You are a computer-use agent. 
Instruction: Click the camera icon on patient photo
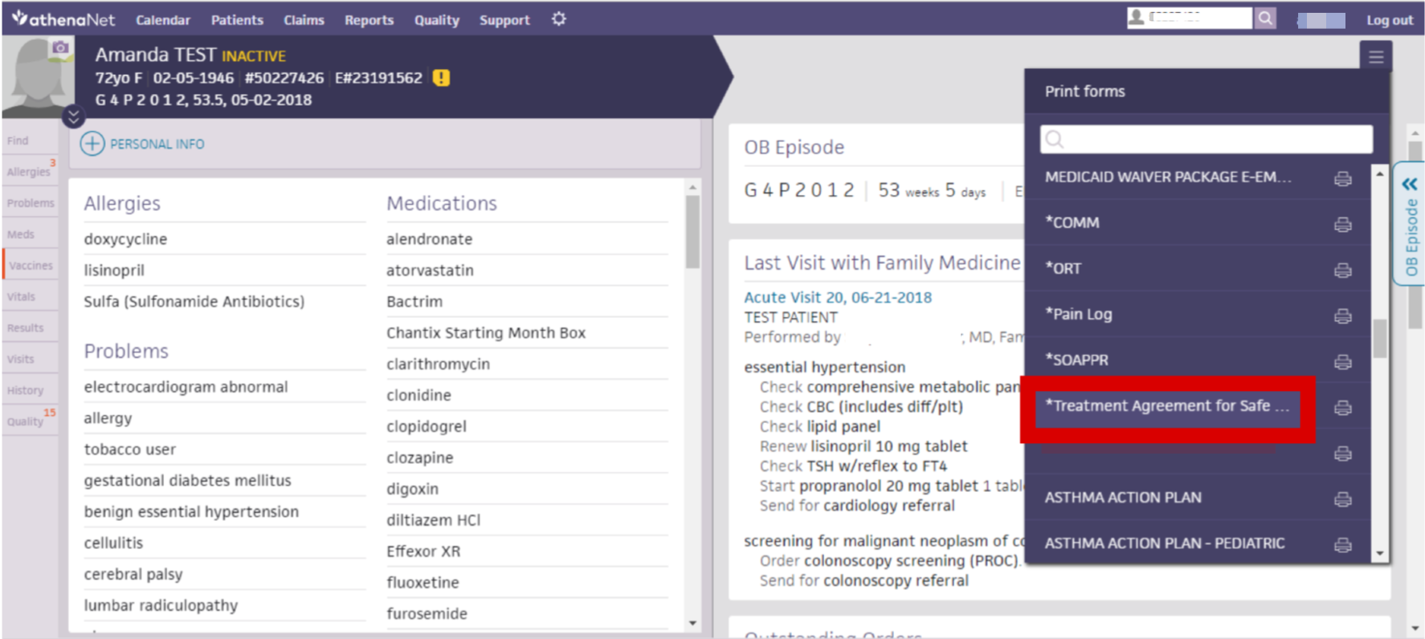(60, 48)
